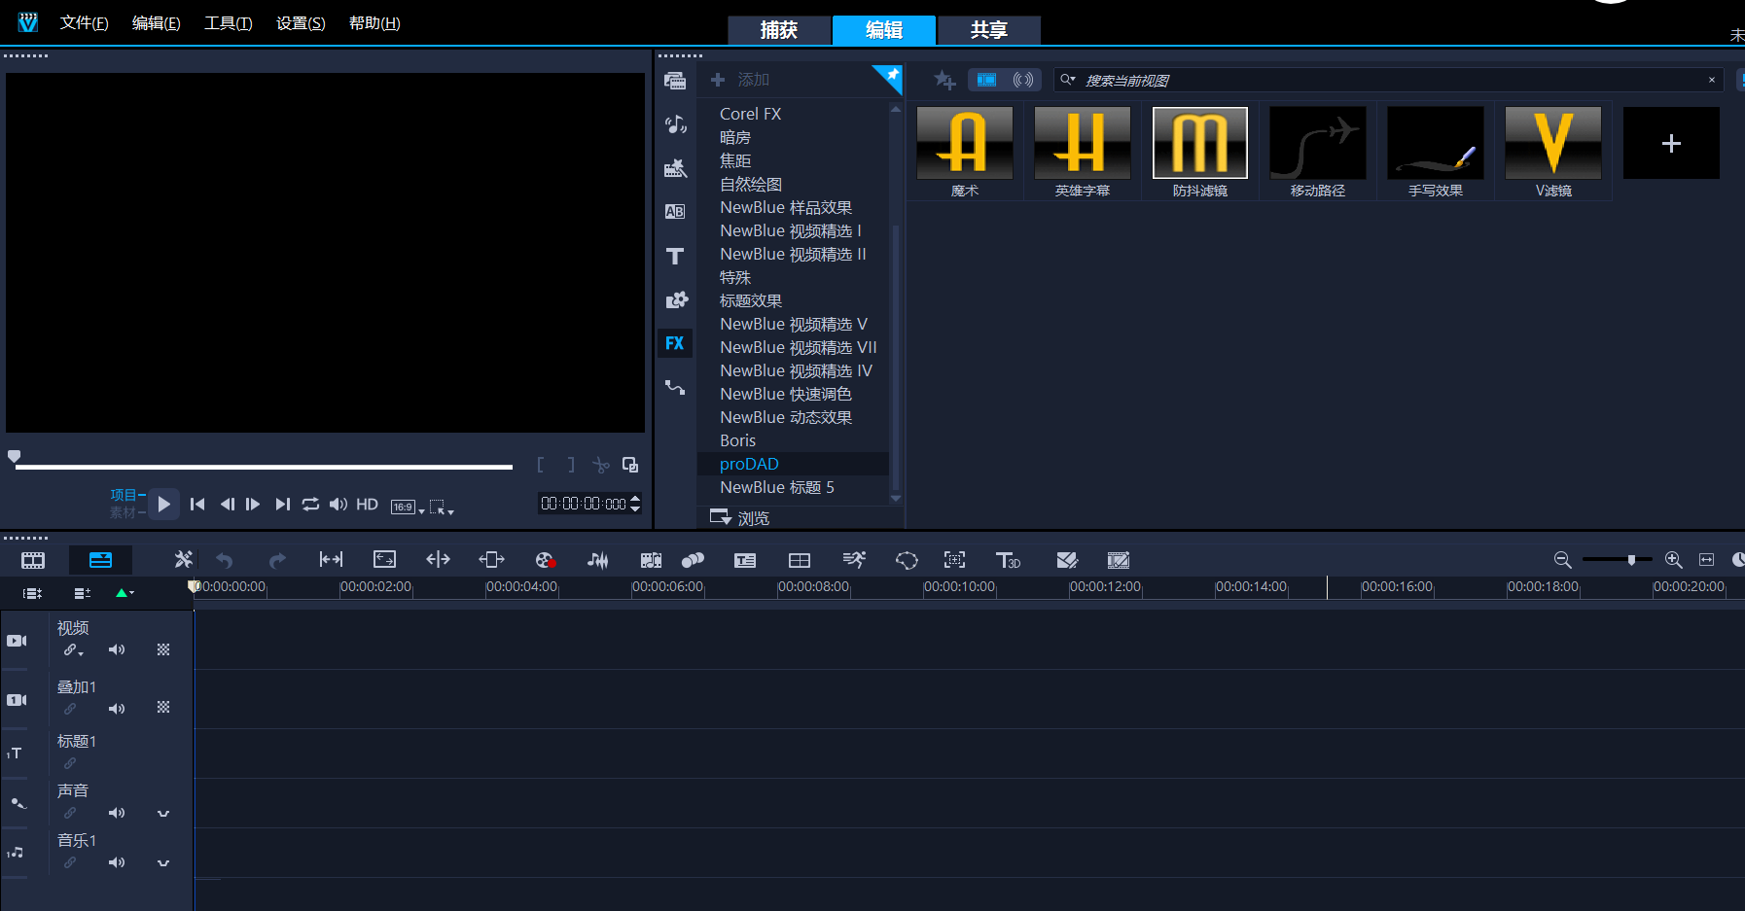Open the 3D title editor (T3D)
This screenshot has width=1745, height=911.
coord(1008,560)
